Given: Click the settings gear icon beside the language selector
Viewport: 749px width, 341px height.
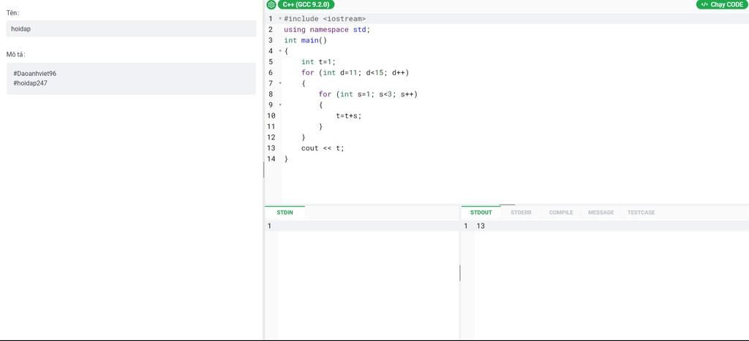Looking at the screenshot, I should [271, 5].
